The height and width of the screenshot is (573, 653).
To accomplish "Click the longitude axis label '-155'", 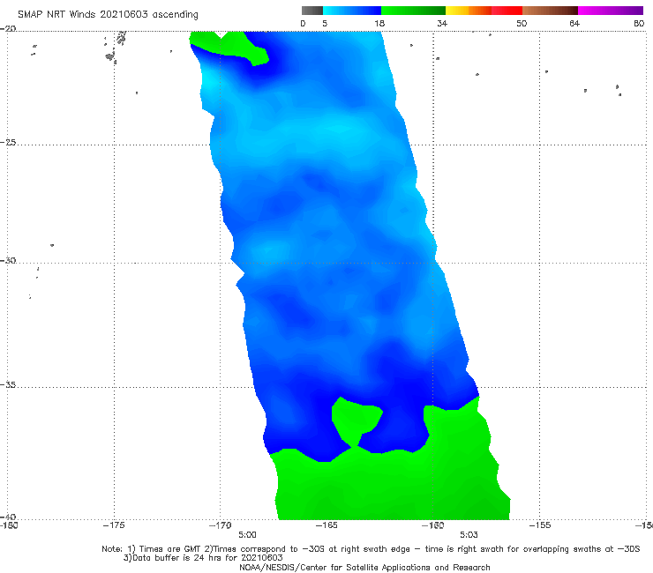I will [x=540, y=525].
